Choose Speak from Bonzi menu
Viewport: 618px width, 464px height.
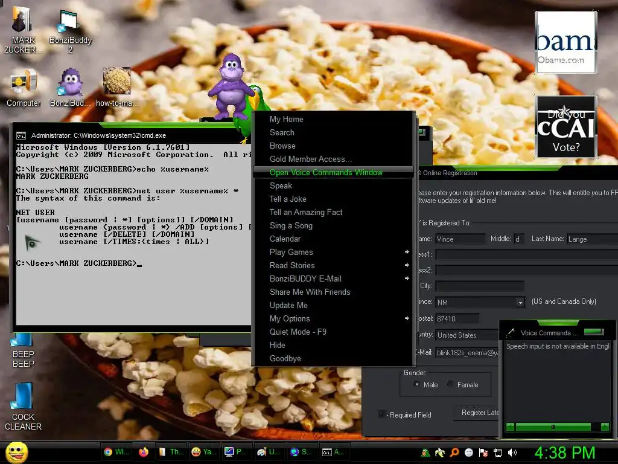point(333,186)
